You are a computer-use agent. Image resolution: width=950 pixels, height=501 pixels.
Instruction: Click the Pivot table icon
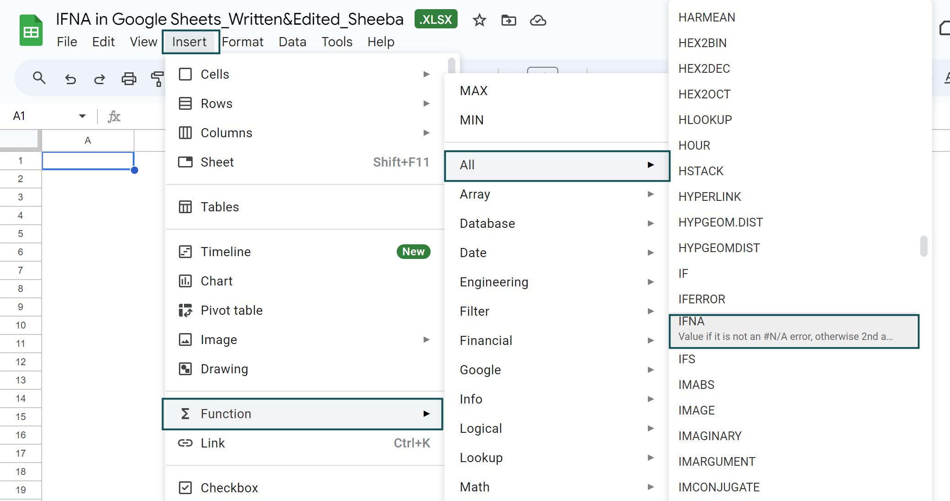185,310
